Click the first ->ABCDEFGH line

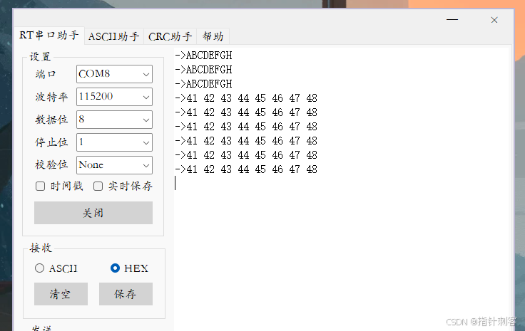203,56
